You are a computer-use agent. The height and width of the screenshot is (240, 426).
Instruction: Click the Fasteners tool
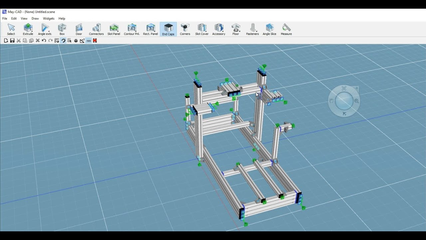(x=253, y=29)
